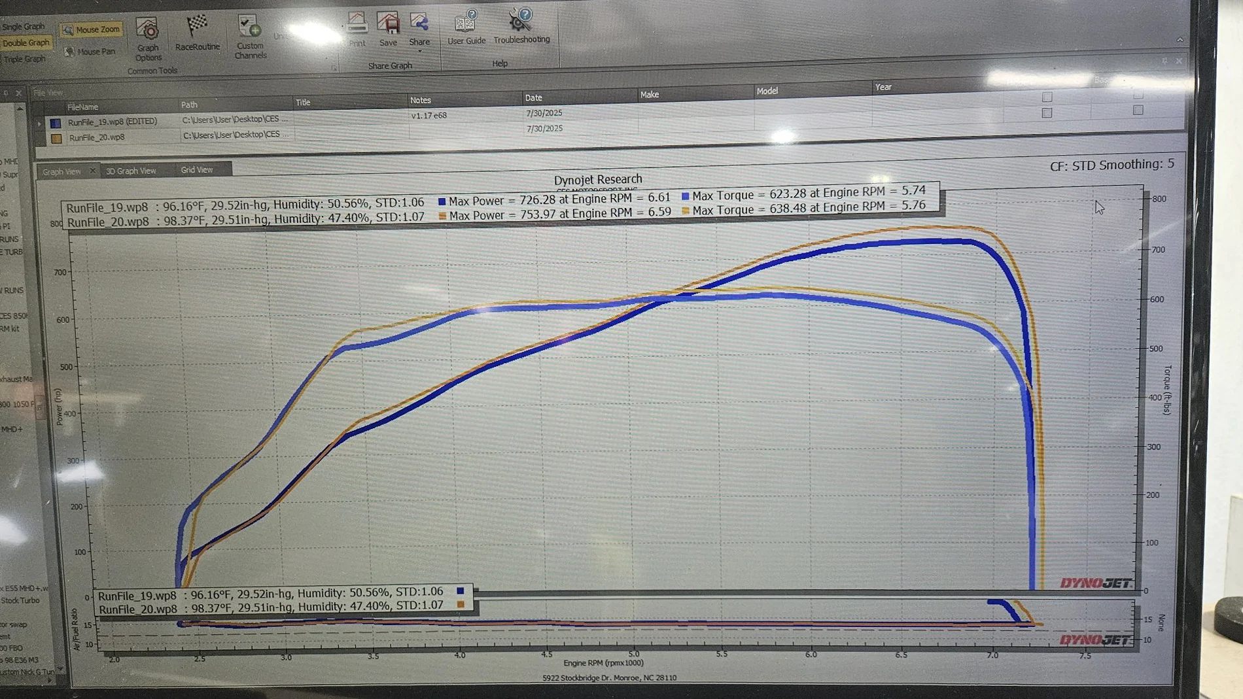Launch the RaceRoutine tool
The image size is (1243, 699).
197,33
